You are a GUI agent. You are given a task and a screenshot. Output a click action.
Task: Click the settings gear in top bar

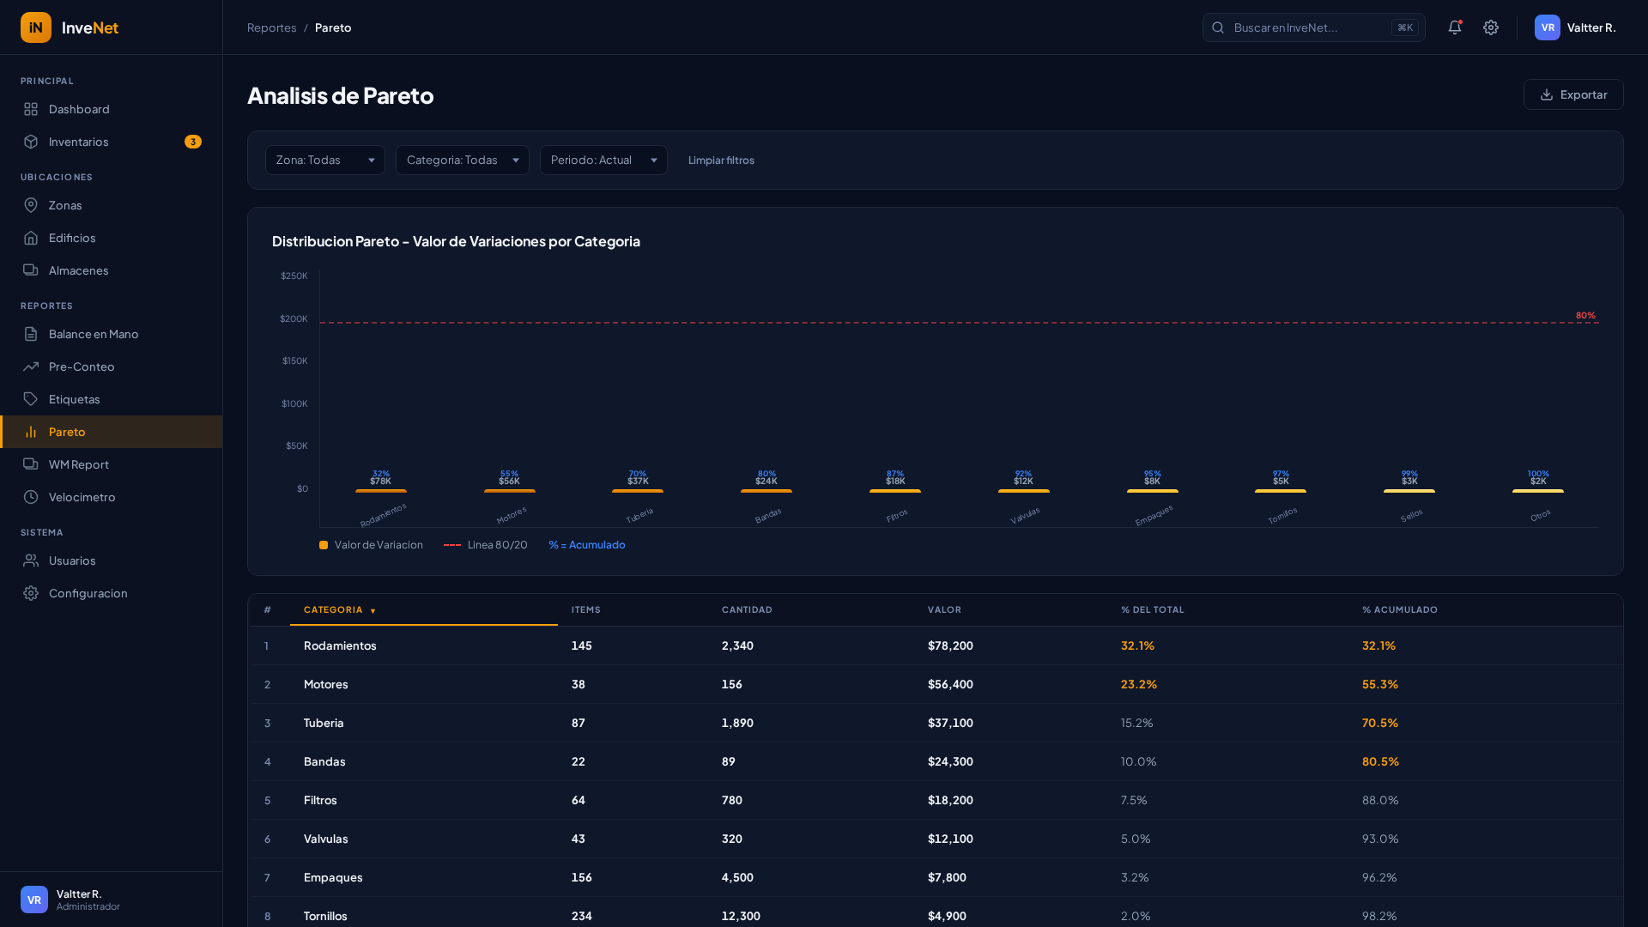point(1491,27)
